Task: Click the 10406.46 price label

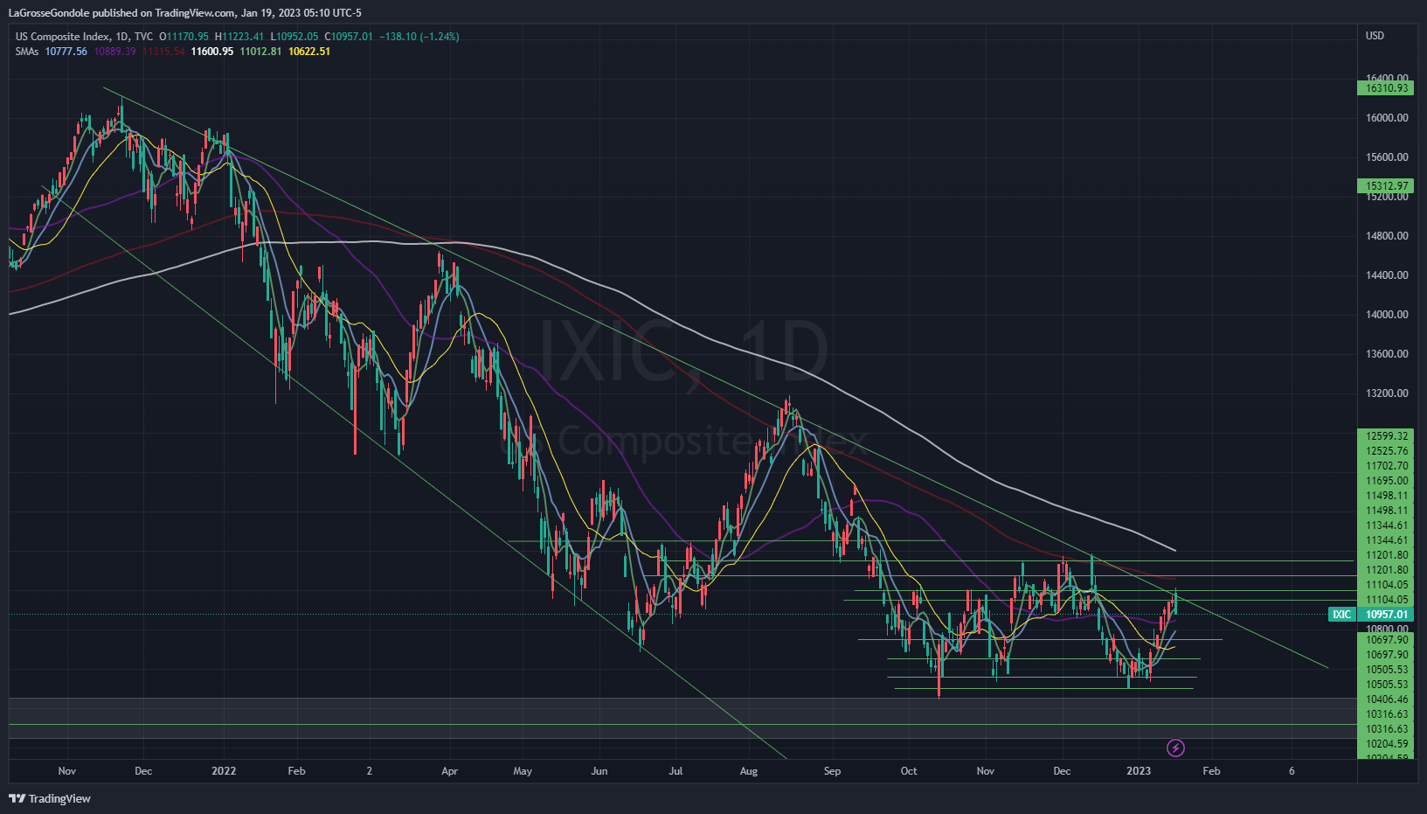Action: (x=1387, y=699)
